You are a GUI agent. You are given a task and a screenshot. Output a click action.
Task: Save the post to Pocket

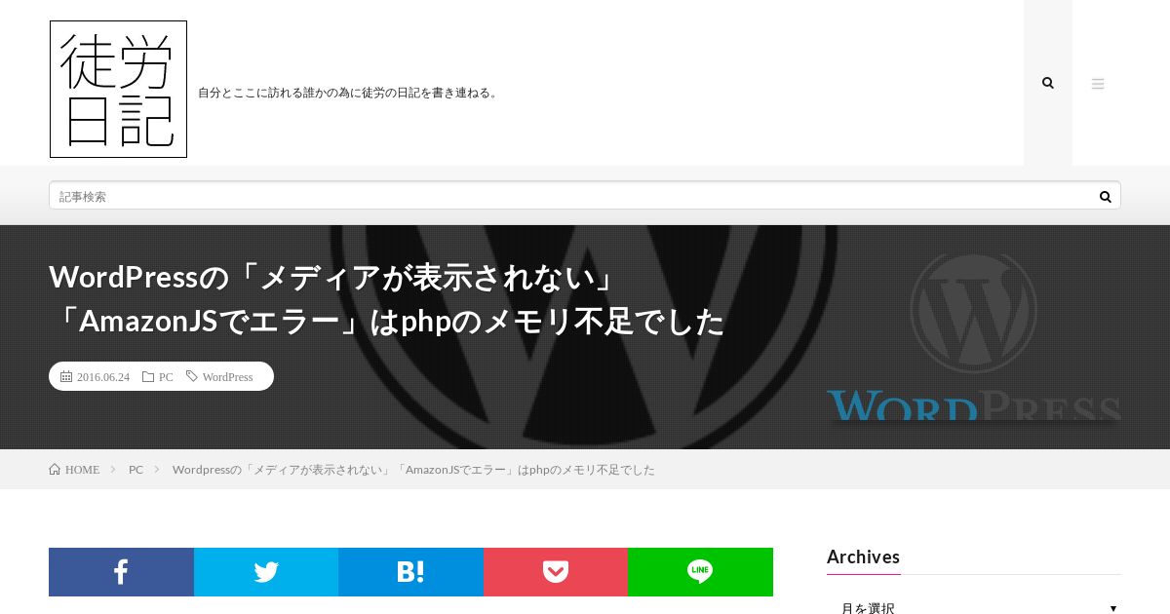tap(556, 572)
